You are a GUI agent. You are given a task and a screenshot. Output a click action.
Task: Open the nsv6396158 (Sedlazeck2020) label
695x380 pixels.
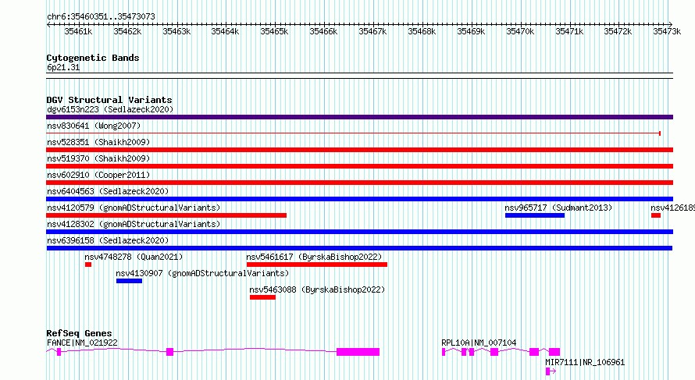tap(108, 240)
